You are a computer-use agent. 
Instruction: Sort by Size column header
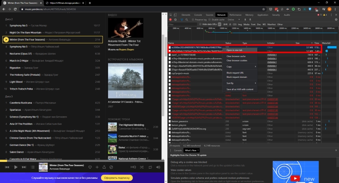(x=304, y=43)
